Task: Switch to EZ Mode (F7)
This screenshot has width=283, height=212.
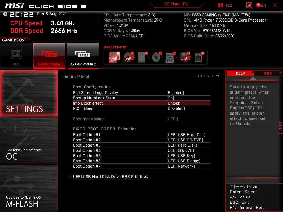Action: click(x=176, y=4)
